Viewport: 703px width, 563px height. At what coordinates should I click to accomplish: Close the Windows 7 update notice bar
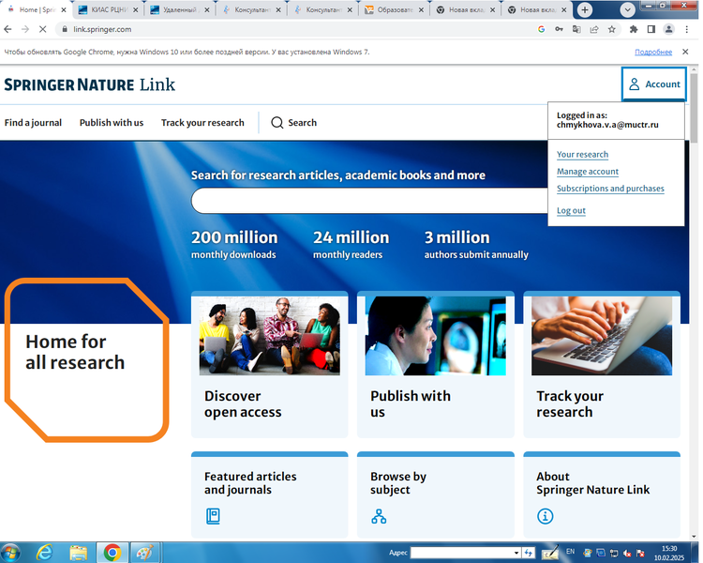[x=685, y=52]
